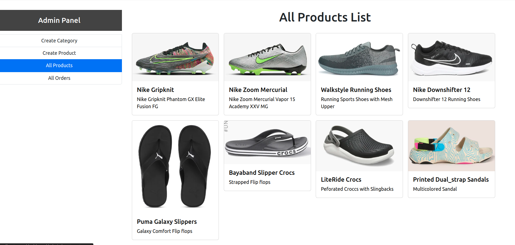
Task: Click the Nike Gripknit shoe image
Action: (175, 57)
